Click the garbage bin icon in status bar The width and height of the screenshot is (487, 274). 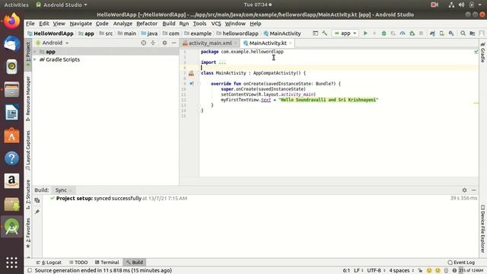[x=446, y=270]
